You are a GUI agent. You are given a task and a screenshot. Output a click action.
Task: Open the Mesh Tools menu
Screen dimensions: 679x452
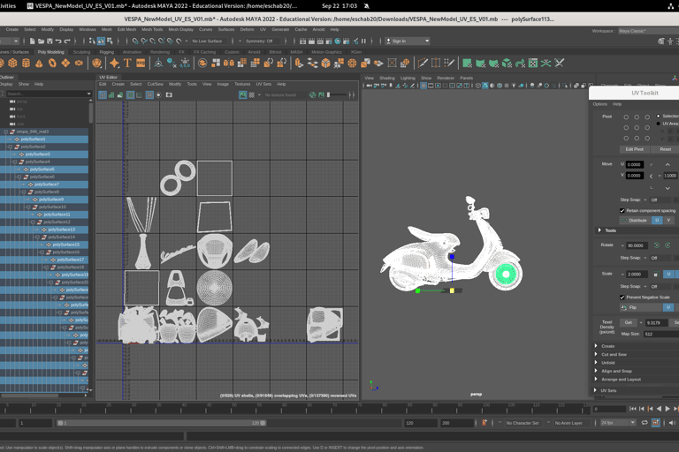tap(152, 29)
